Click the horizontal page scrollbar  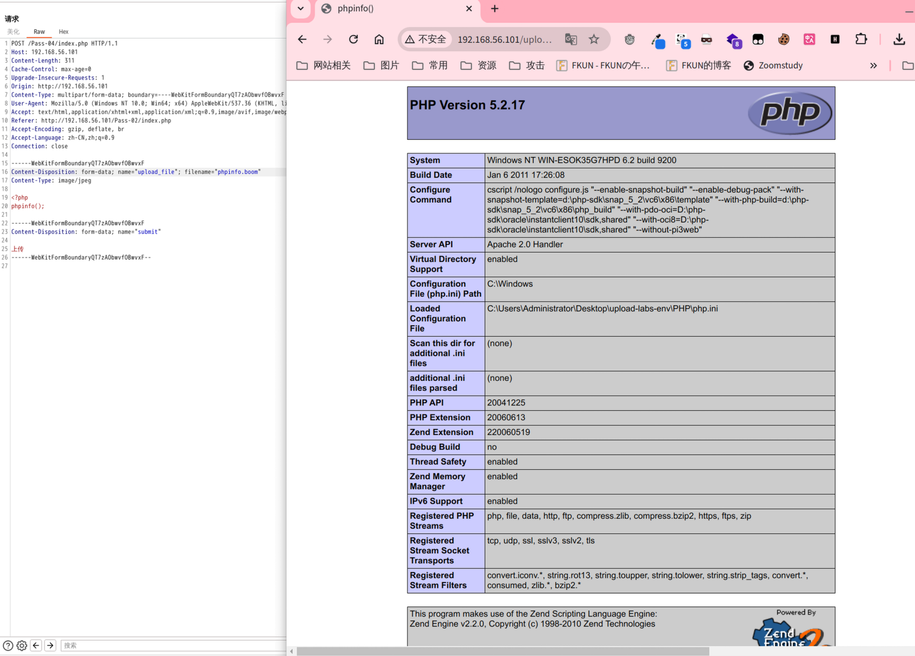point(502,651)
